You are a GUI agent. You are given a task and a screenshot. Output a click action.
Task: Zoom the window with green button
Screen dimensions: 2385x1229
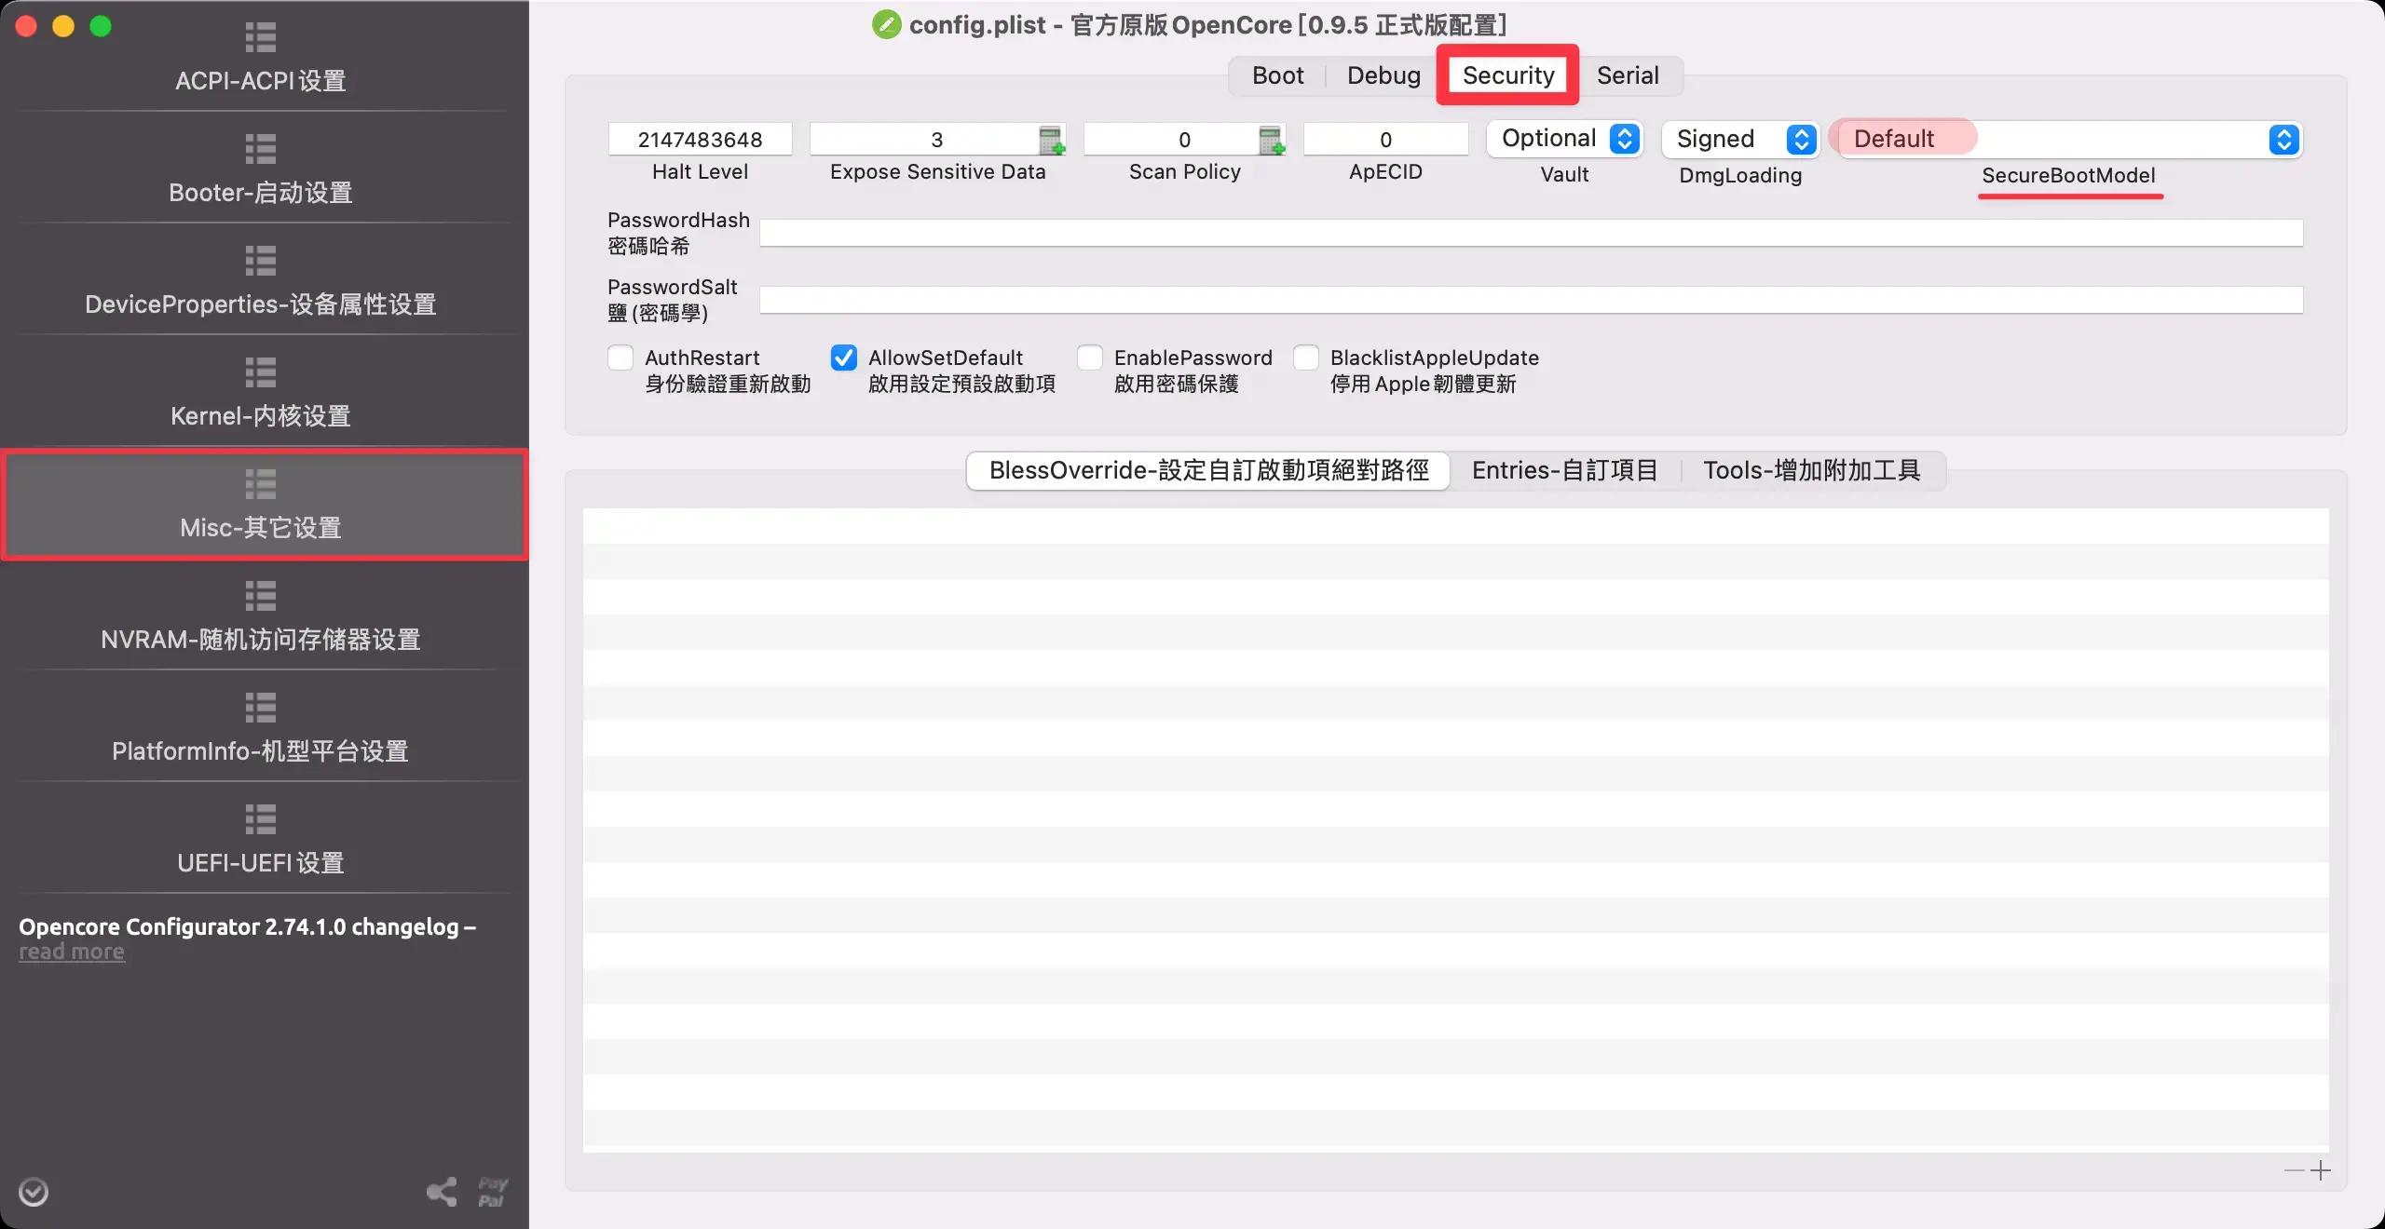pos(101,26)
